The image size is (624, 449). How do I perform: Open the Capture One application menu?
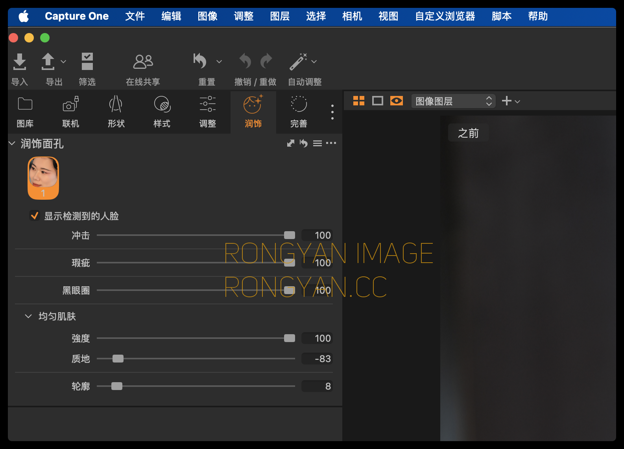(x=77, y=16)
